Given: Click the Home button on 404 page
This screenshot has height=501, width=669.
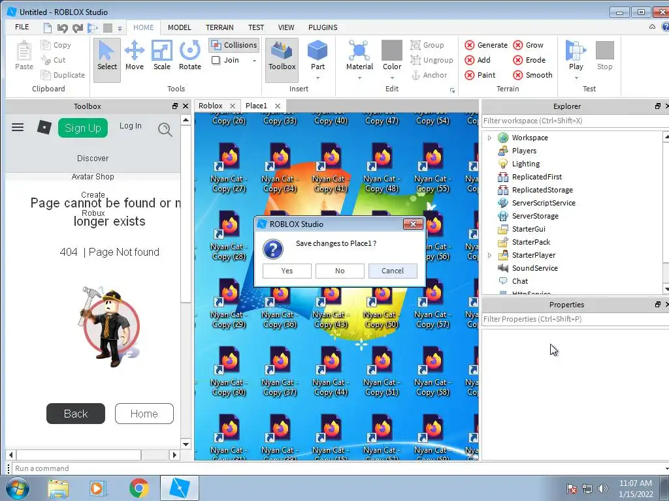Looking at the screenshot, I should pos(144,414).
